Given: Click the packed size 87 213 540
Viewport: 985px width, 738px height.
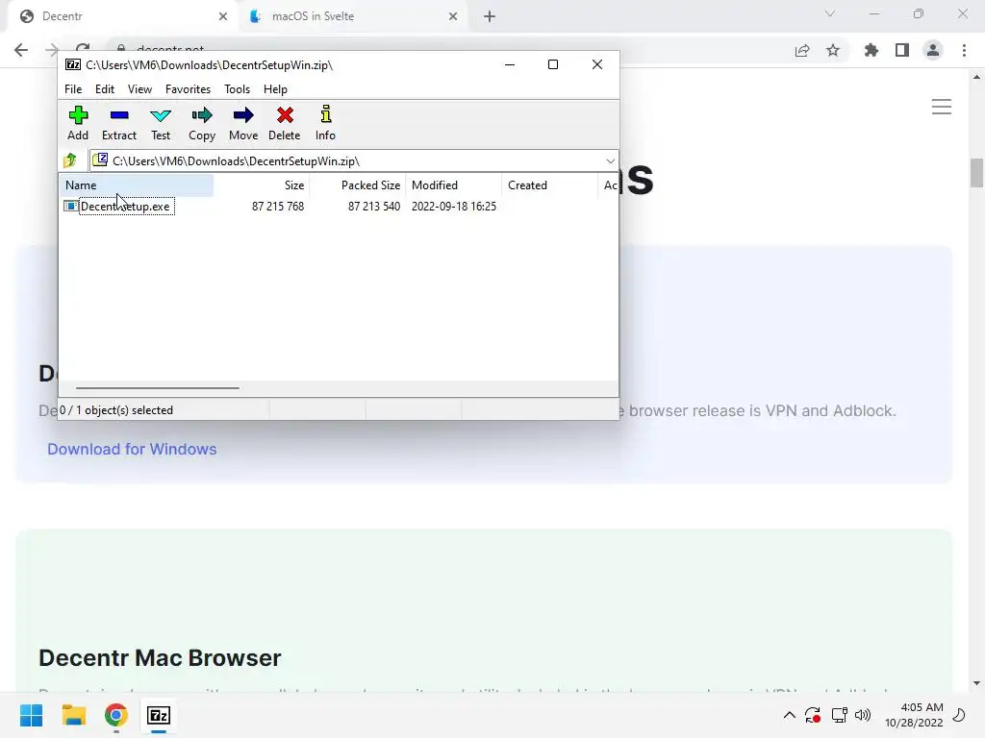Looking at the screenshot, I should click(x=374, y=207).
